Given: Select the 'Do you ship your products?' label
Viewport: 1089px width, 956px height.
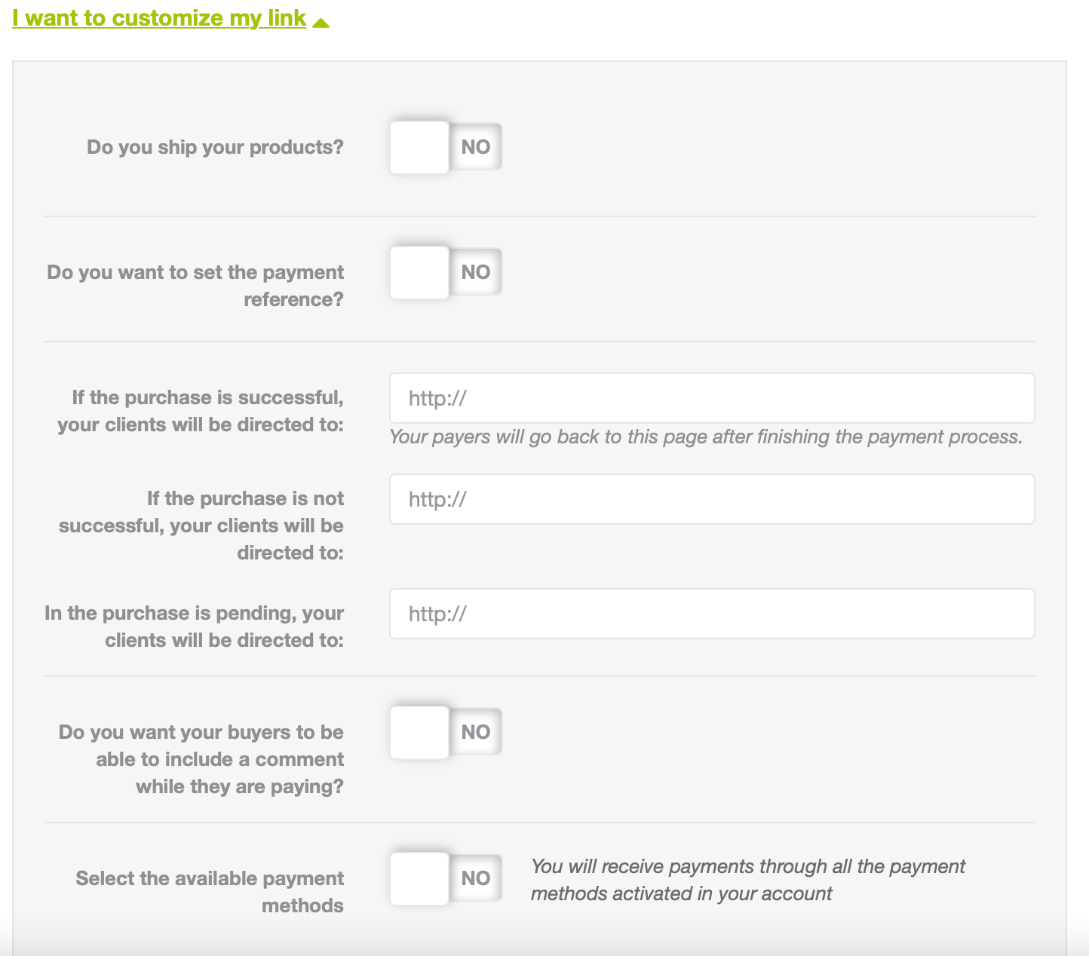Looking at the screenshot, I should click(x=215, y=147).
